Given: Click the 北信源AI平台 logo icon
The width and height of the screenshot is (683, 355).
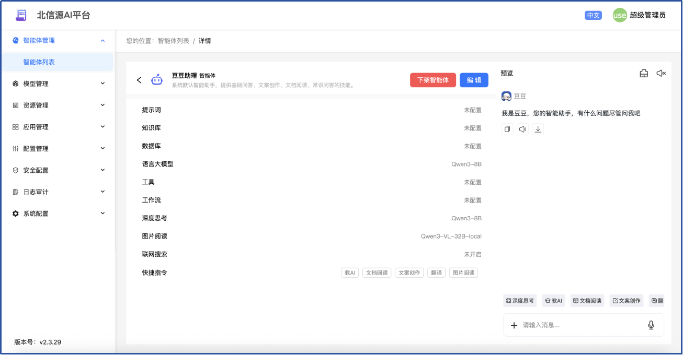Looking at the screenshot, I should [x=21, y=15].
